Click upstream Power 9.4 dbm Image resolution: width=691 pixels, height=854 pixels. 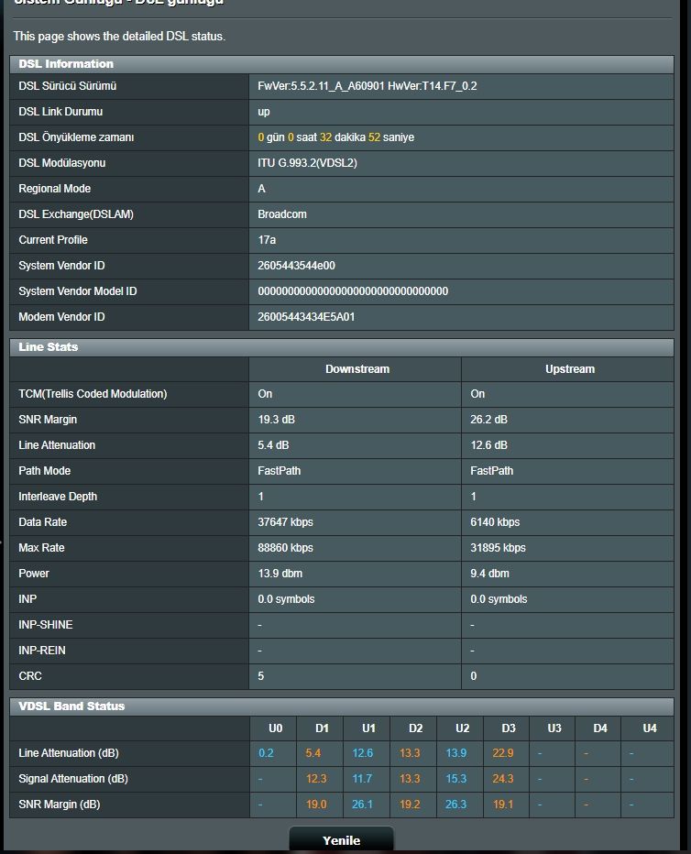489,573
